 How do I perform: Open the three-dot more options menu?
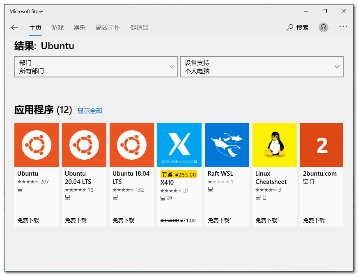[x=343, y=27]
